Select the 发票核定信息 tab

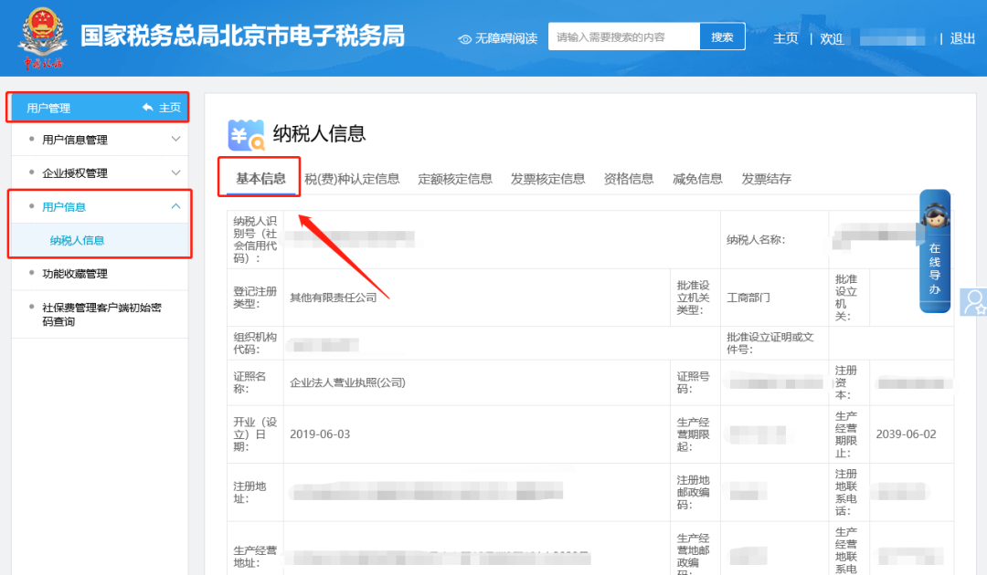(x=547, y=179)
